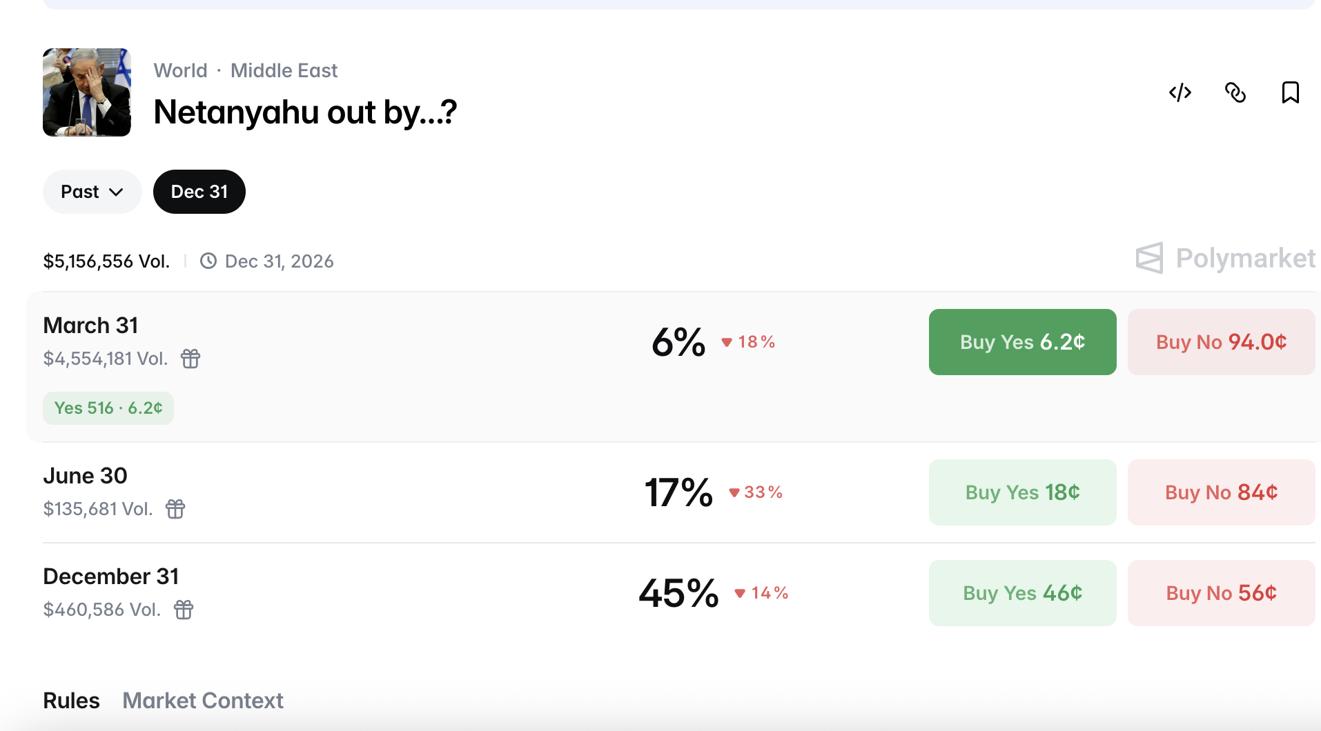Switch to the Market Context tab
Image resolution: width=1321 pixels, height=731 pixels.
[203, 701]
